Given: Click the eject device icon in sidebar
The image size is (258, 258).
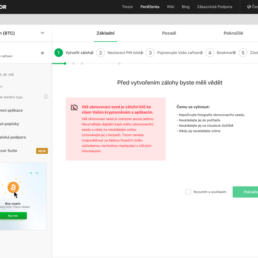Looking at the screenshot, I should pyautogui.click(x=43, y=53).
